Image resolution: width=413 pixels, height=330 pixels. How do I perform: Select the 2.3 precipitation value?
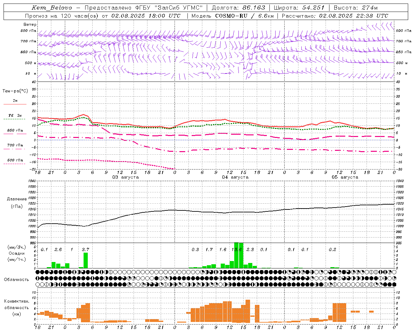click(x=250, y=249)
